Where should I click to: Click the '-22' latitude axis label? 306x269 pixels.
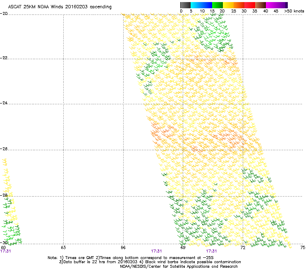4,58
